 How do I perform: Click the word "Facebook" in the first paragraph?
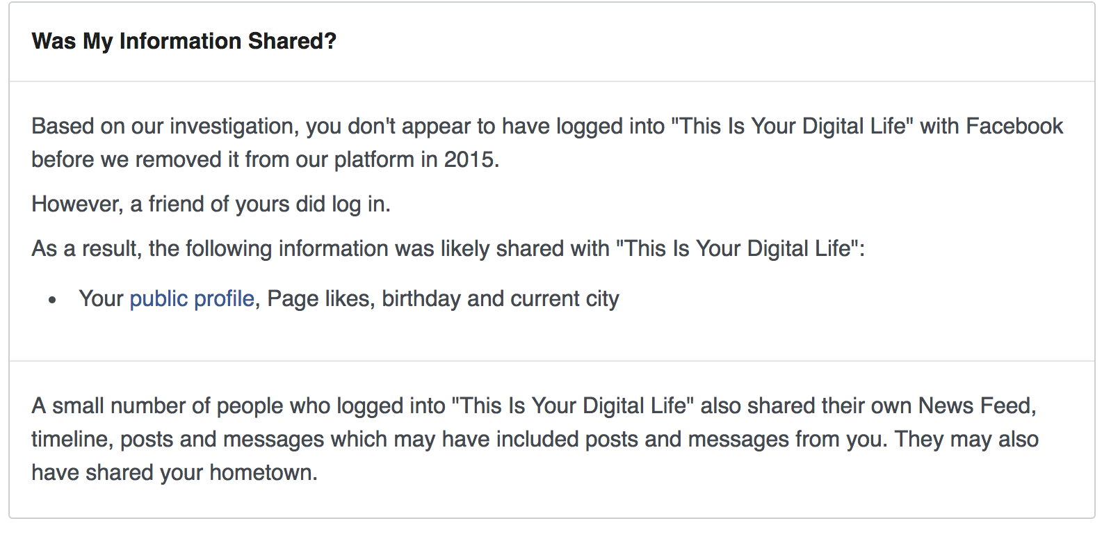1014,127
